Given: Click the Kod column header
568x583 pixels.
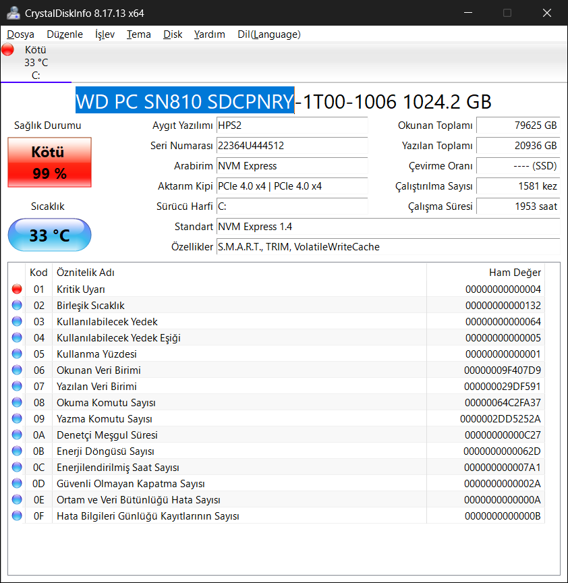Looking at the screenshot, I should (38, 273).
